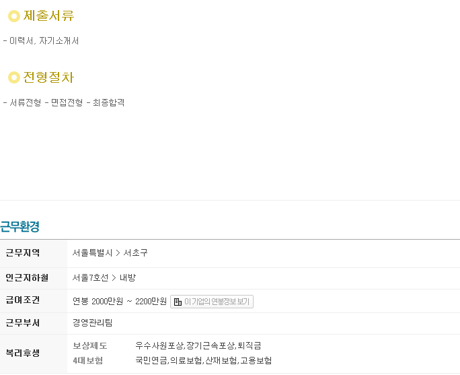Click the 인근지하철 row label

coord(27,277)
